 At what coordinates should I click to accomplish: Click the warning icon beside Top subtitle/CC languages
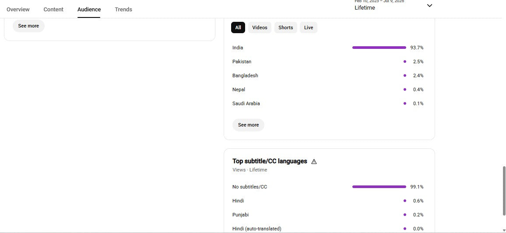314,161
